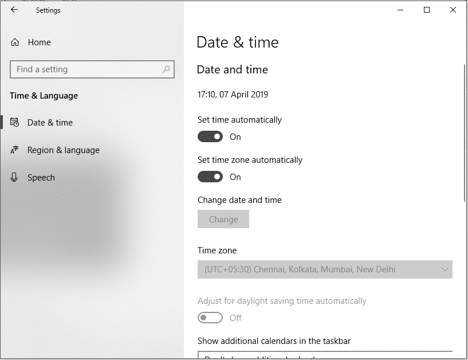Click the search magnifier icon
This screenshot has width=468, height=360.
(166, 69)
